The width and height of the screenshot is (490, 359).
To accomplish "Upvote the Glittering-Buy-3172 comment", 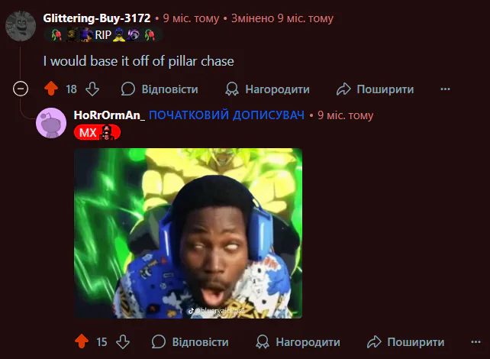I will click(x=51, y=89).
